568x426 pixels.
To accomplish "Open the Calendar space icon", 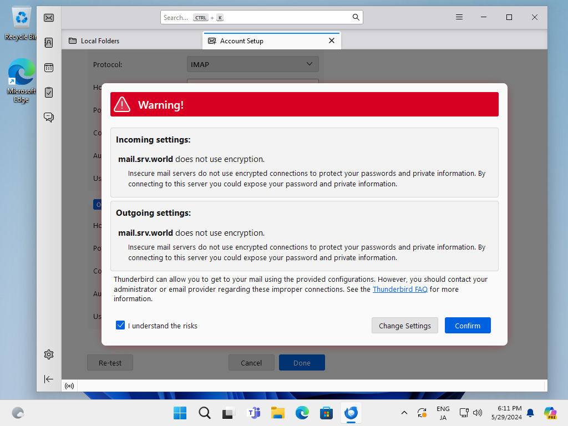I will (x=49, y=68).
